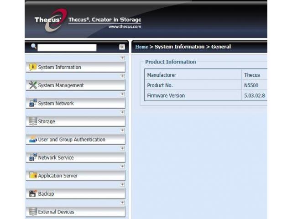
Task: Click the System Network computer icon
Action: [33, 103]
